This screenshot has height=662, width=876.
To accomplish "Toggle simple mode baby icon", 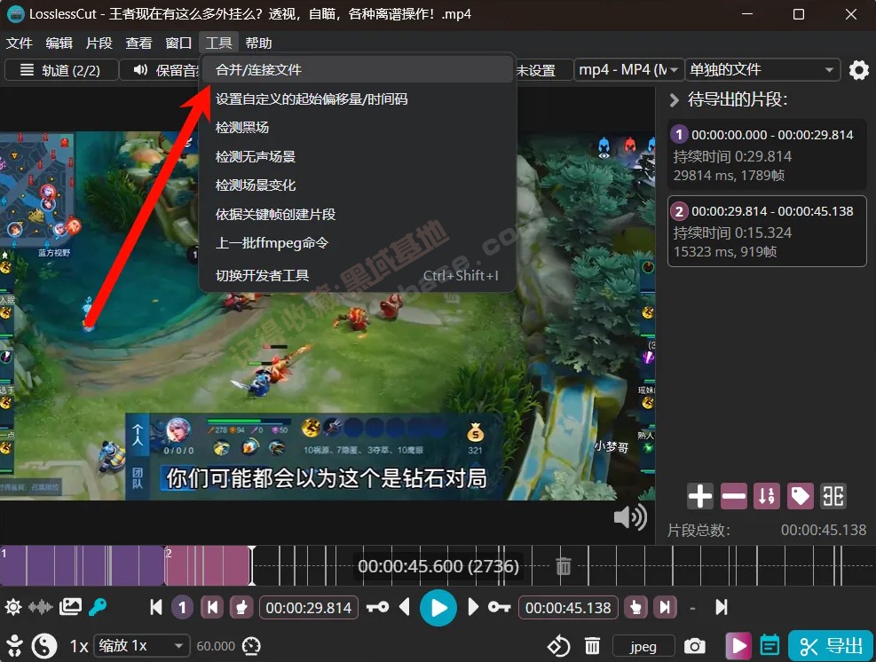I will (14, 646).
